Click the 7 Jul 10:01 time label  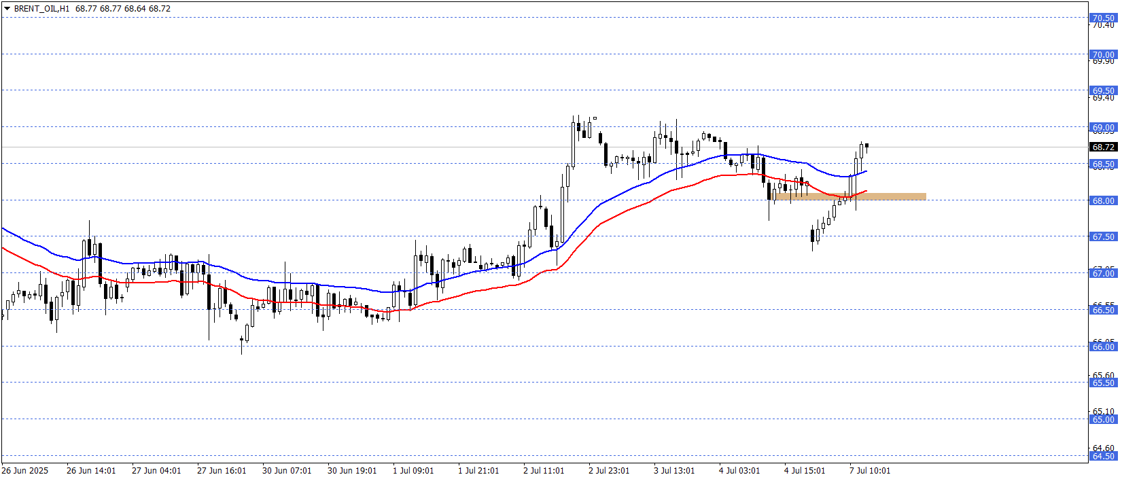click(x=870, y=470)
